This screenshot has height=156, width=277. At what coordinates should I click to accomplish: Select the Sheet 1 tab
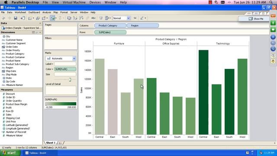pyautogui.click(x=51, y=143)
